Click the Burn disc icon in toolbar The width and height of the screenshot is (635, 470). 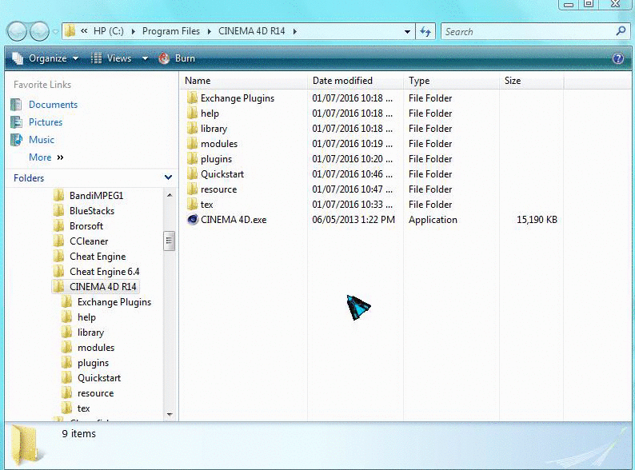coord(164,58)
